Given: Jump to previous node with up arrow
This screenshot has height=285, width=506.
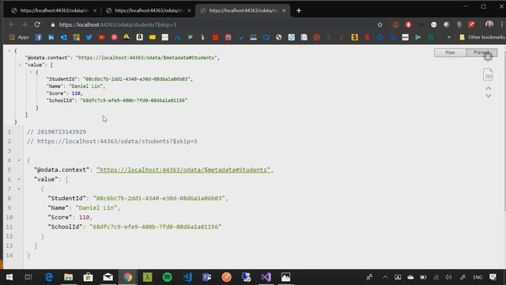Looking at the screenshot, I should [x=489, y=88].
